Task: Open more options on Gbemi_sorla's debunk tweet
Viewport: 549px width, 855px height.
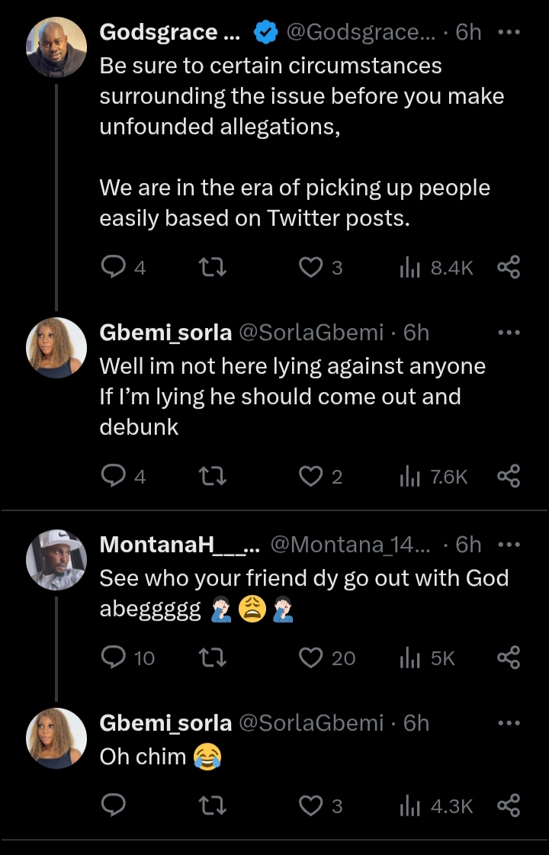Action: tap(509, 333)
